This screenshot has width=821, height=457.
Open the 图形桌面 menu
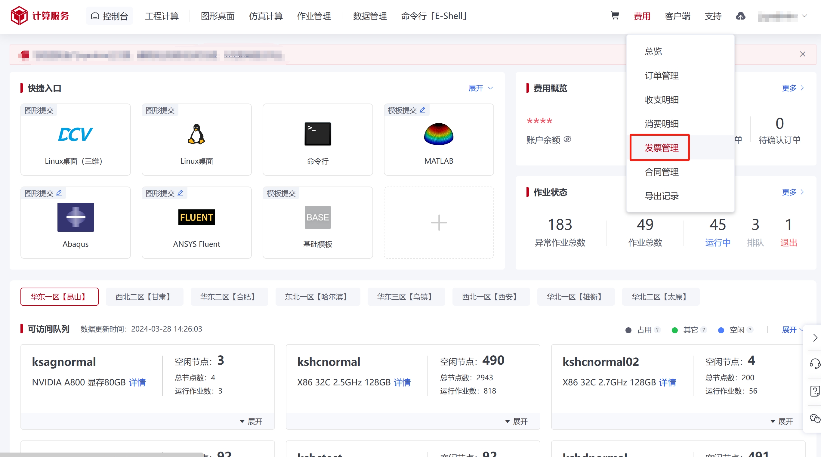tap(218, 16)
